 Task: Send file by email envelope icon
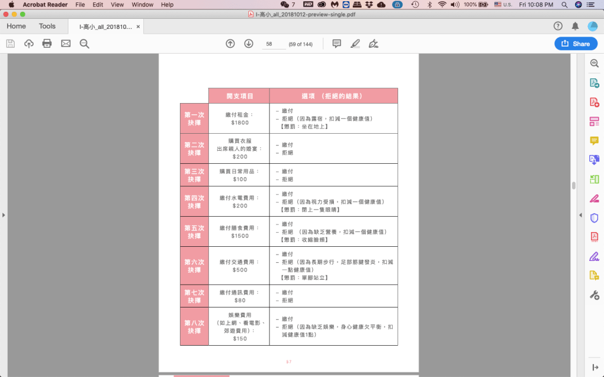[65, 44]
